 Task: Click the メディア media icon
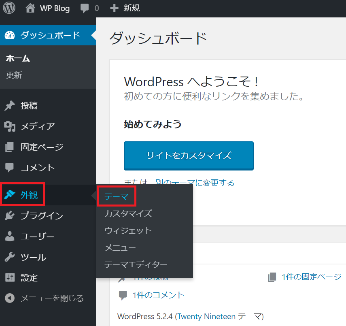pyautogui.click(x=10, y=127)
